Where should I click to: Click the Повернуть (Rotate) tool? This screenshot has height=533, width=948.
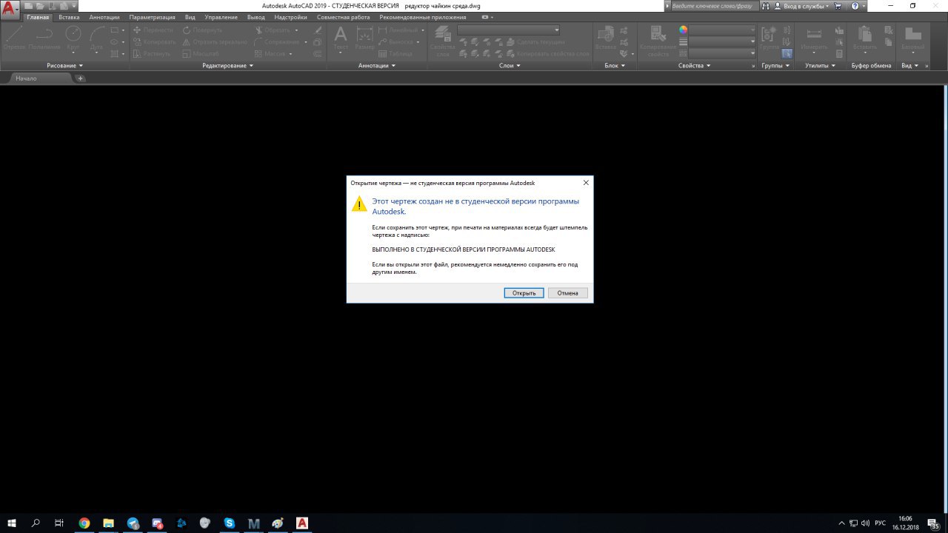pos(202,30)
